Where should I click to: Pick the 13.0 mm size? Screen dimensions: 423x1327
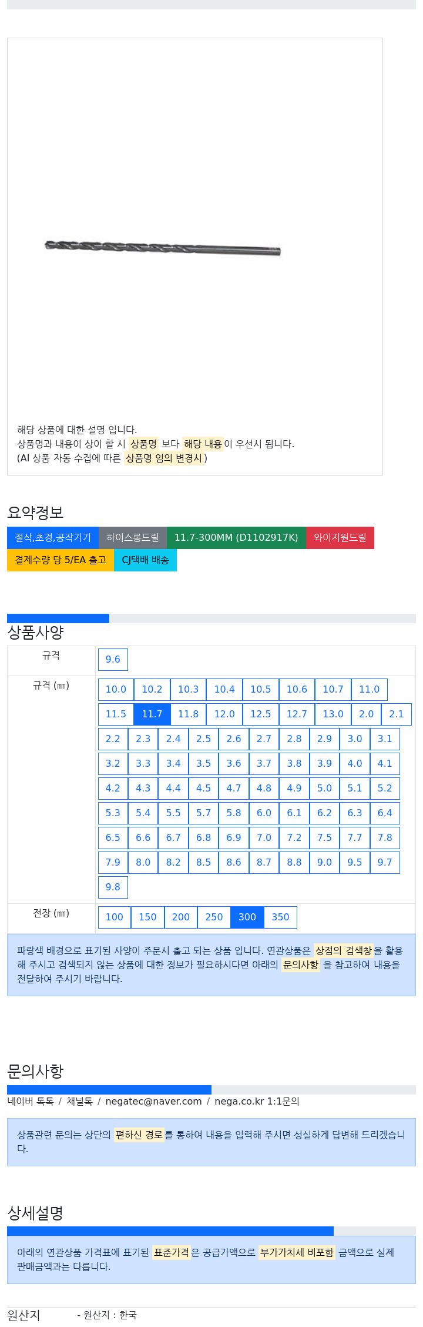click(333, 714)
